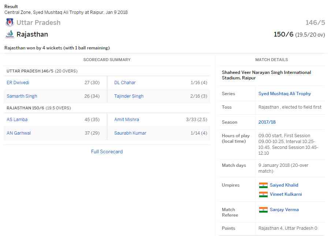The height and width of the screenshot is (236, 328).
Task: Click the stadium name Shaheed Veer Narayan Singh
Action: (266, 75)
